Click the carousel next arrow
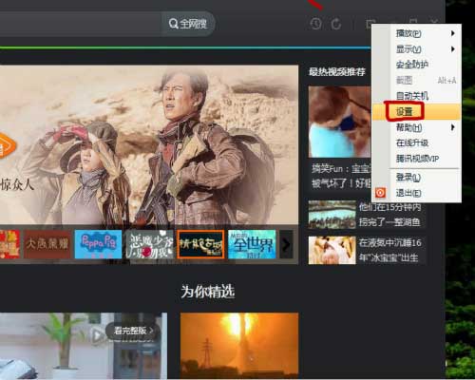Screen dimensions: 475x380 tap(286, 244)
